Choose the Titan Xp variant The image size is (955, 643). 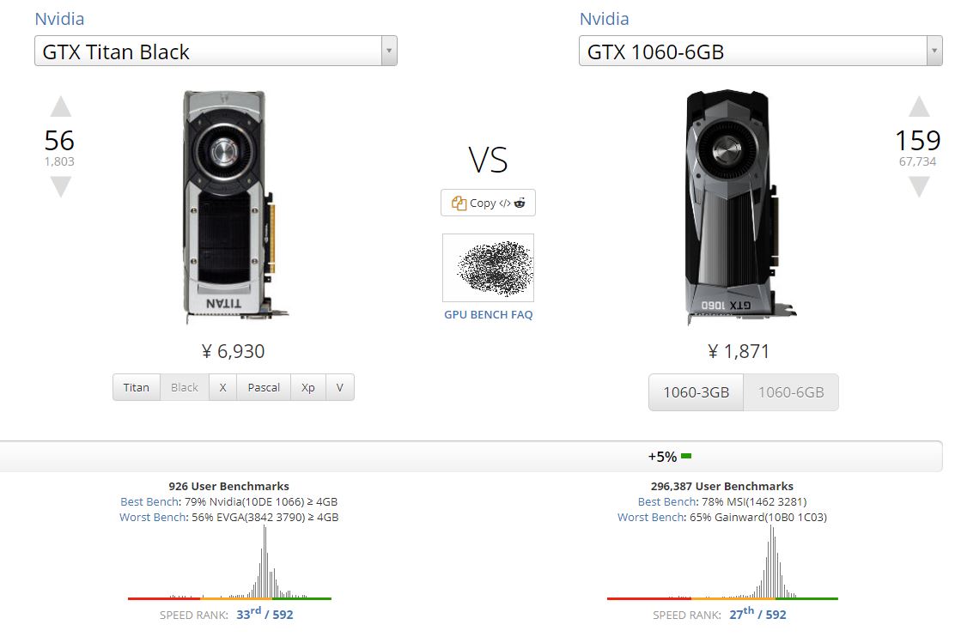308,387
